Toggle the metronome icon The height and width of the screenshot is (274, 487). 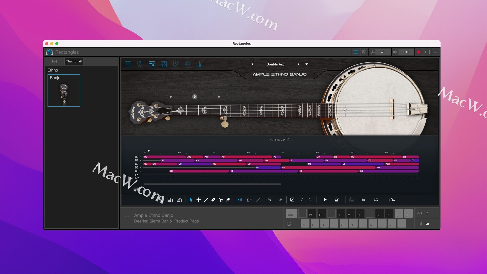coord(337,200)
